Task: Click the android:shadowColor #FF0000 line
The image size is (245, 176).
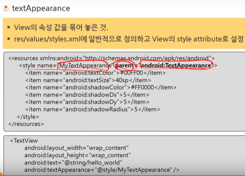Action: [101, 87]
